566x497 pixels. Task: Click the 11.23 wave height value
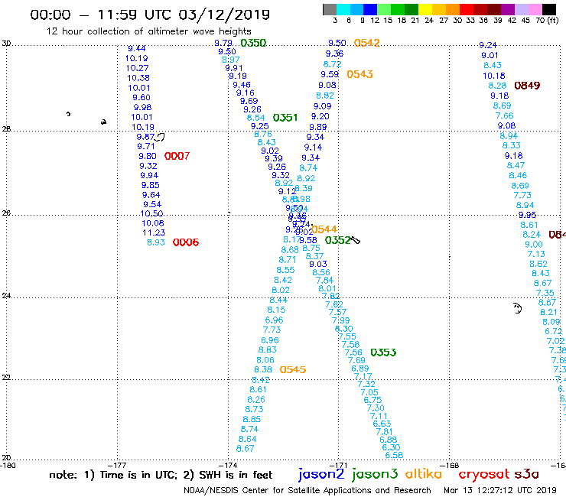pos(154,232)
